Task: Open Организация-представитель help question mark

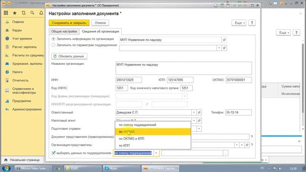Action: (252, 145)
